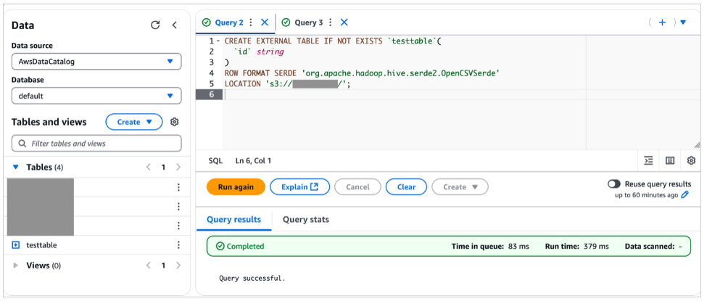Expand the testtable tree entry

[x=16, y=245]
